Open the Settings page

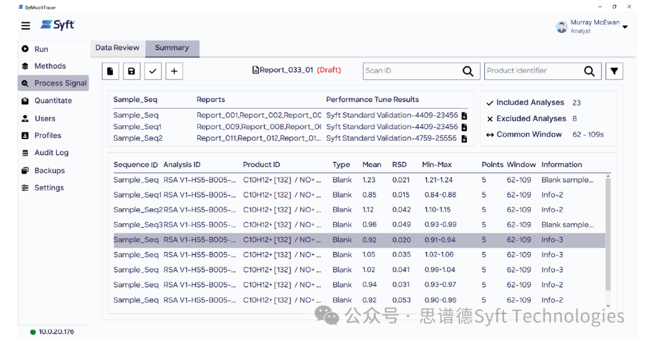pos(50,188)
